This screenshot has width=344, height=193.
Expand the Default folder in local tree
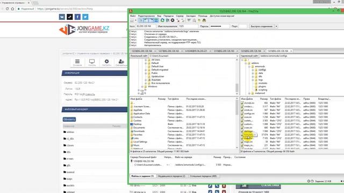pos(146,63)
